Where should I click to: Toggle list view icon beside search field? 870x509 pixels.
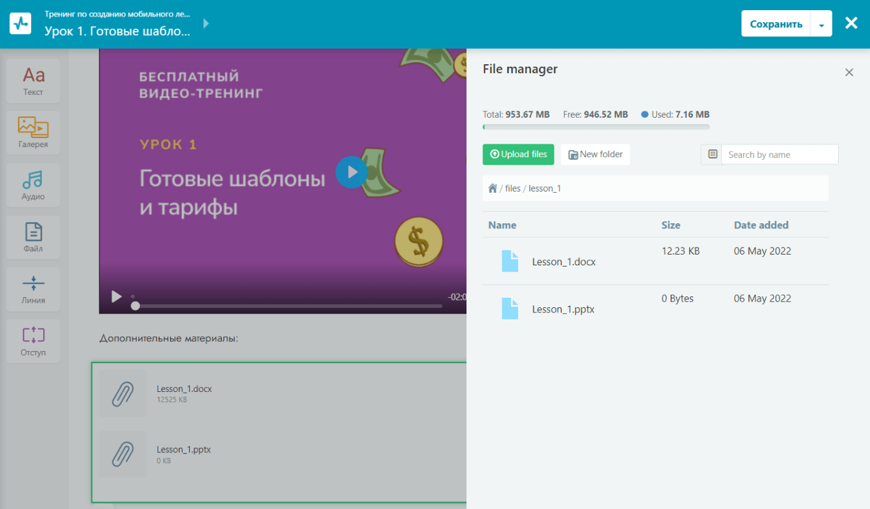coord(712,155)
